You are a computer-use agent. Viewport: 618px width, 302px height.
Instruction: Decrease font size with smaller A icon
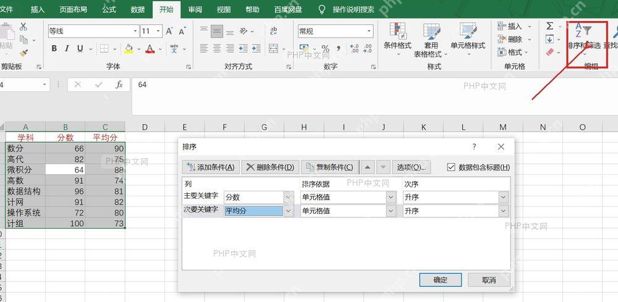182,31
